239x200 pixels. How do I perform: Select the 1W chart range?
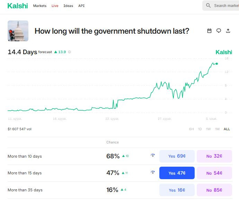tap(208, 129)
